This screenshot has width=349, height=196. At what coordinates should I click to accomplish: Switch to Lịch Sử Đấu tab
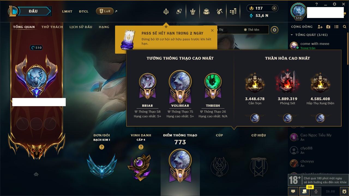coord(81,27)
